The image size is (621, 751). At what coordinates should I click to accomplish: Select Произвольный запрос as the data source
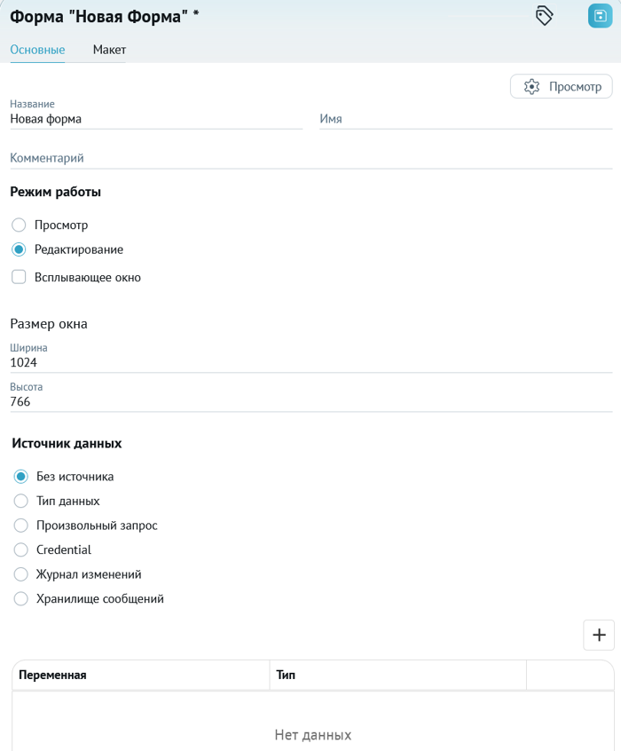(x=20, y=526)
